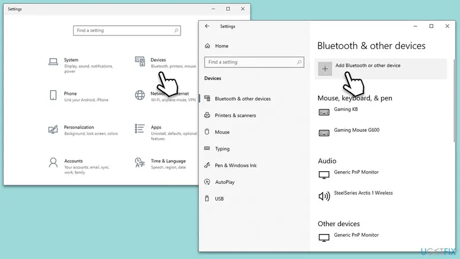Go back using the arrow in front Settings
Viewport: 460px width, 259px height.
207,26
